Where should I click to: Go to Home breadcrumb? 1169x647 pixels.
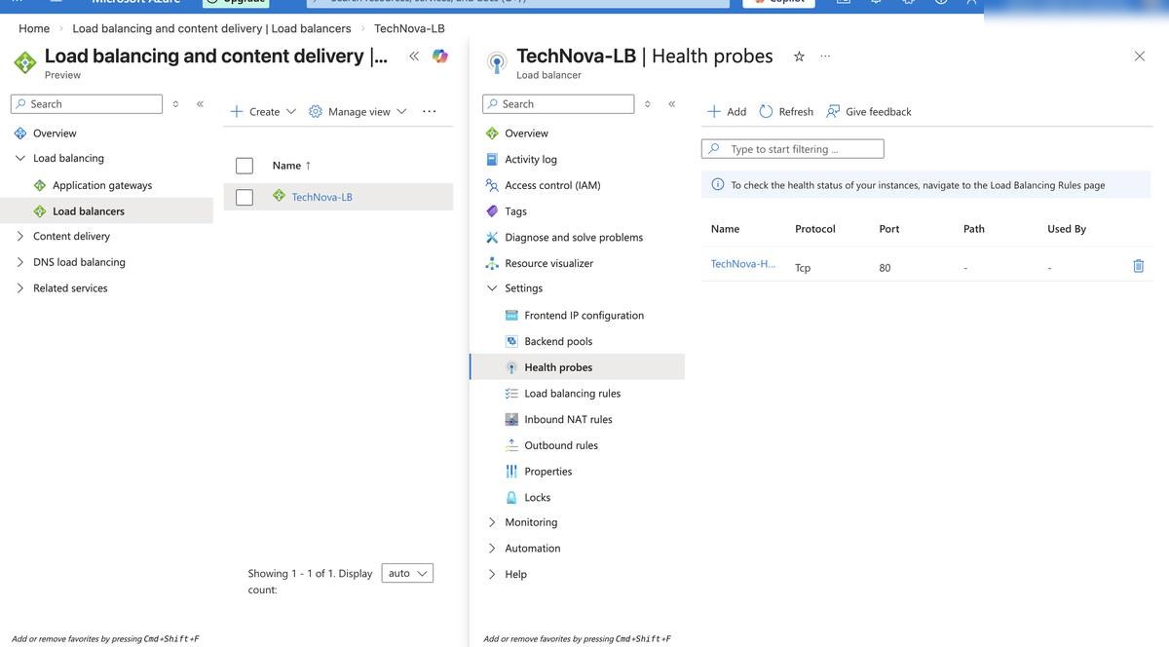[x=34, y=28]
